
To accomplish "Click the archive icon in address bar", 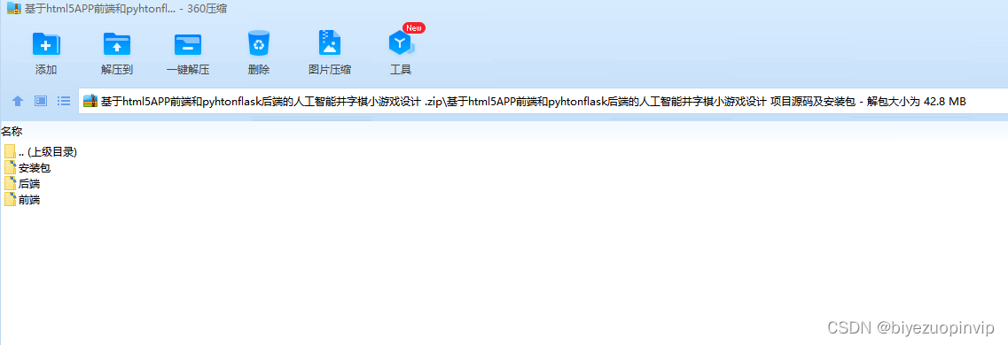I will click(90, 101).
